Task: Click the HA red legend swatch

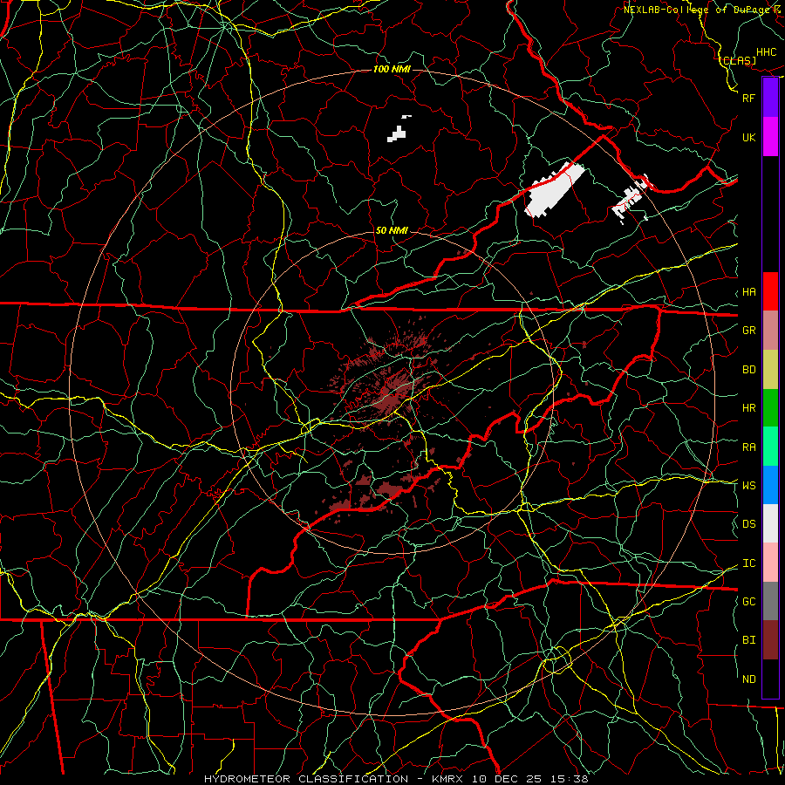Action: pyautogui.click(x=770, y=291)
